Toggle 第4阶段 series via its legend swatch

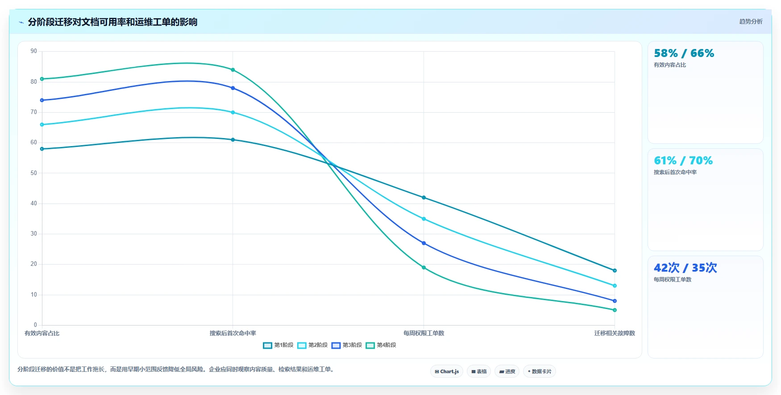click(370, 346)
